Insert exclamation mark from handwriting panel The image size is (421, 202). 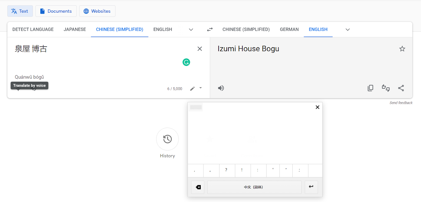point(243,171)
